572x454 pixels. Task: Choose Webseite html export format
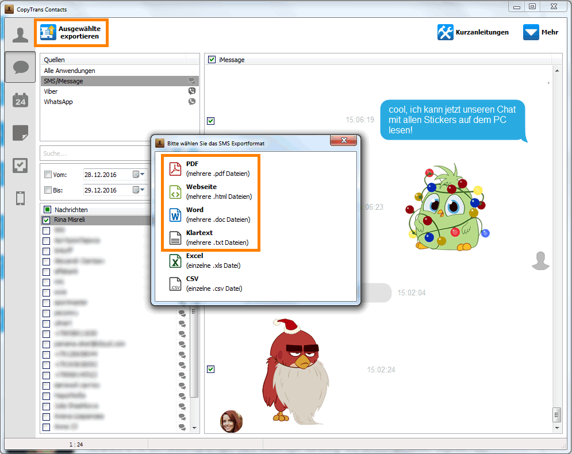[x=210, y=191]
